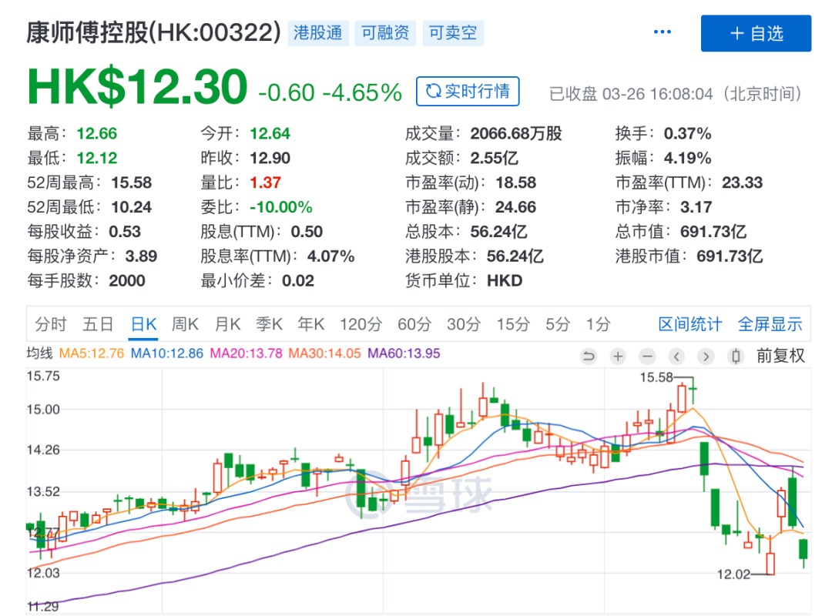This screenshot has height=616, width=832.
Task: Click the current price HK$12.30
Action: (137, 86)
